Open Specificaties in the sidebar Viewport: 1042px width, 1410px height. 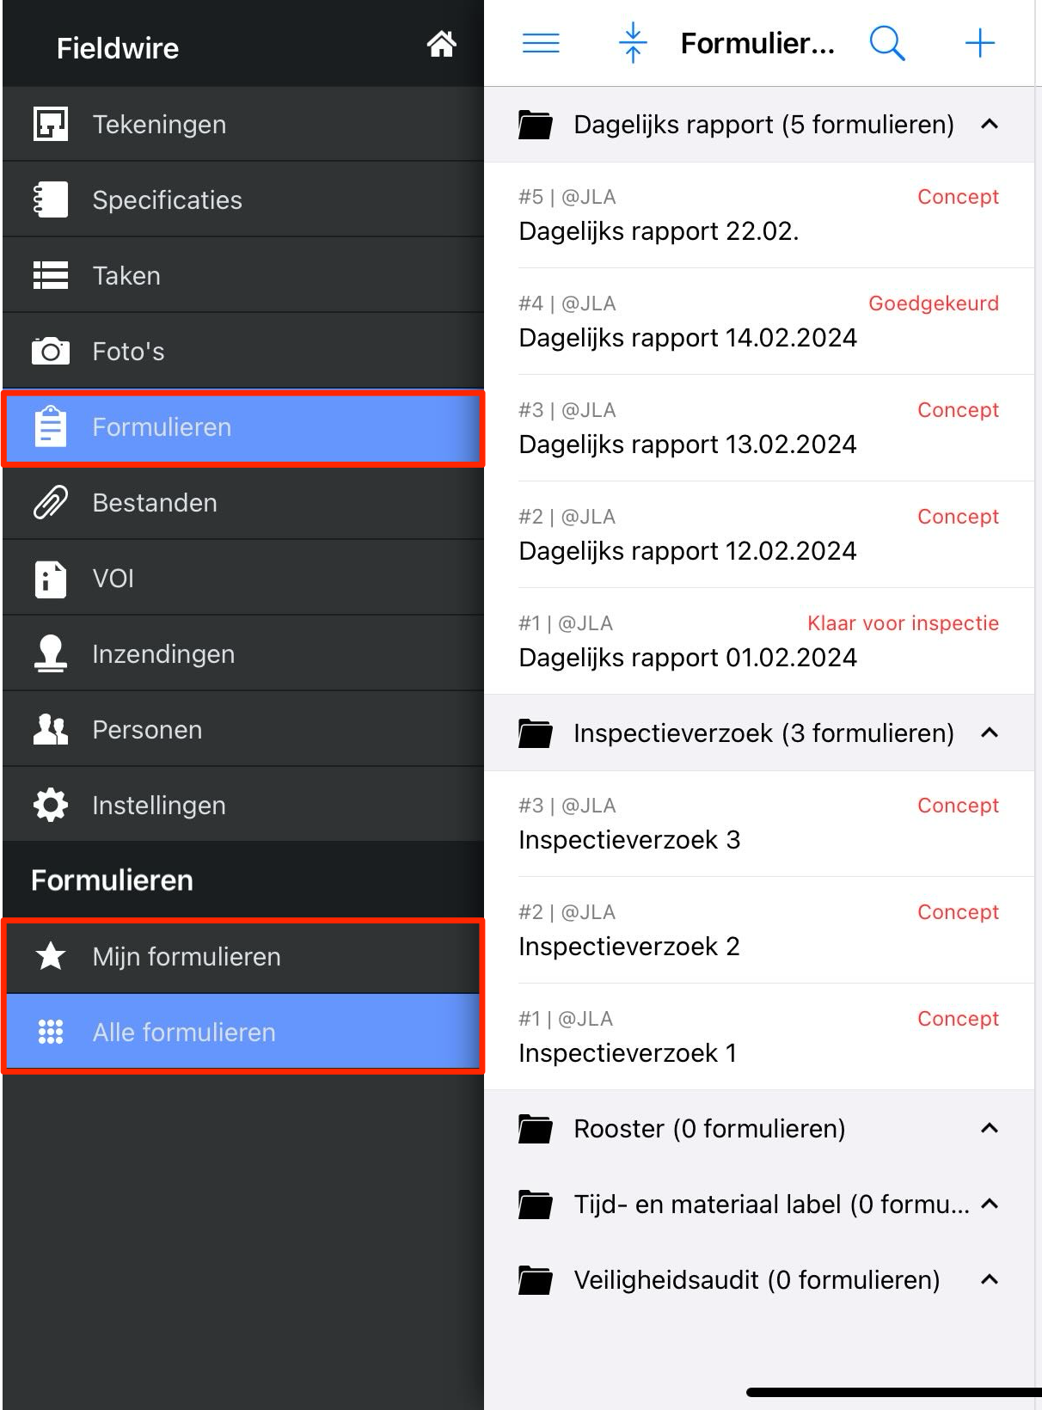click(x=243, y=199)
